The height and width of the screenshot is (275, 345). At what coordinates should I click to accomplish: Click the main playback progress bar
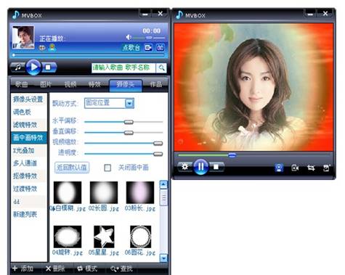click(89, 55)
